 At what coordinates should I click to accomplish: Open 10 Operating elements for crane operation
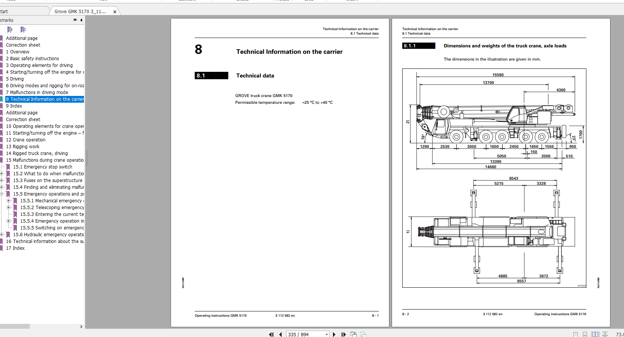[x=45, y=126]
